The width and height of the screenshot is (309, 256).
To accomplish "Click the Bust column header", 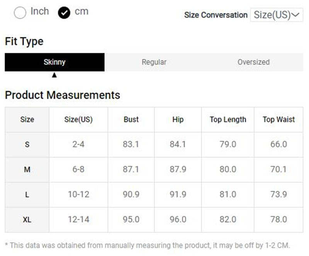I will 131,120.
